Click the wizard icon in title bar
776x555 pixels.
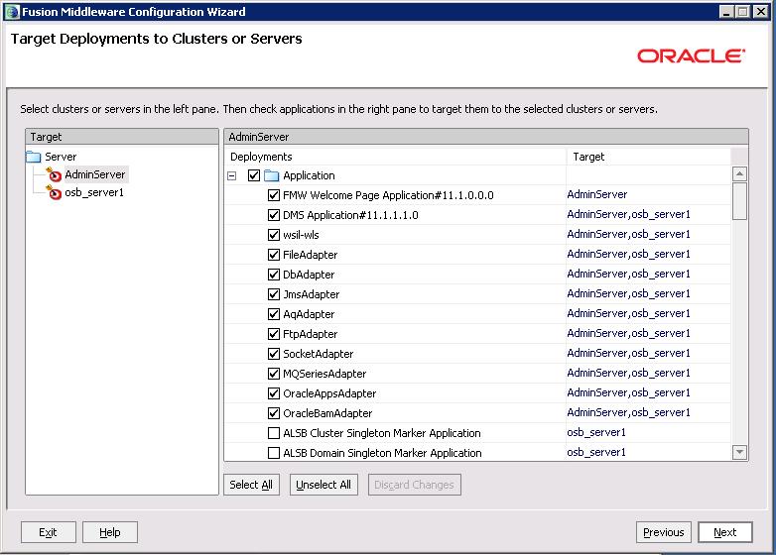(11, 11)
